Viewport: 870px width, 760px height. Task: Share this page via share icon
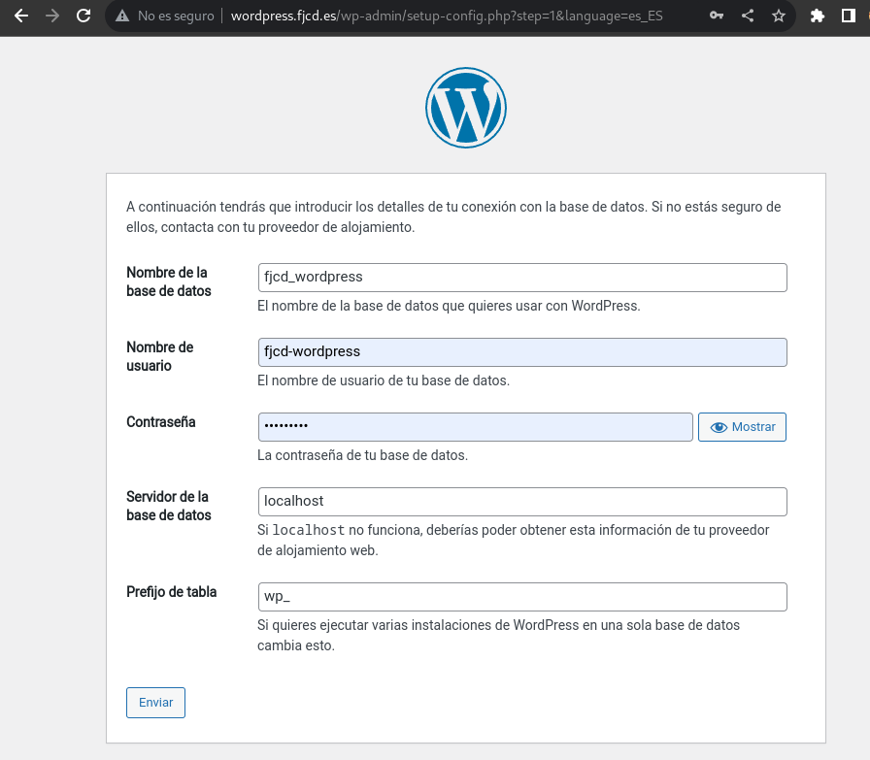coord(748,16)
